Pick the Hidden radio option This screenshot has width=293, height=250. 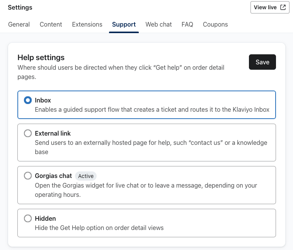pos(28,218)
